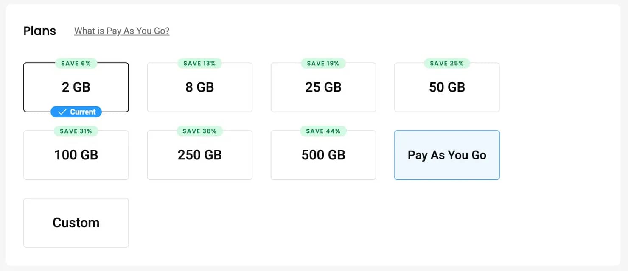Choose the 250 GB plan card
628x271 pixels.
tap(199, 155)
